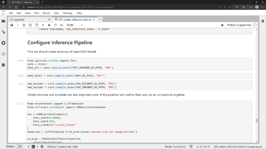The width and height of the screenshot is (266, 149).
Task: Open the Kernel menu
Action: 46,13
